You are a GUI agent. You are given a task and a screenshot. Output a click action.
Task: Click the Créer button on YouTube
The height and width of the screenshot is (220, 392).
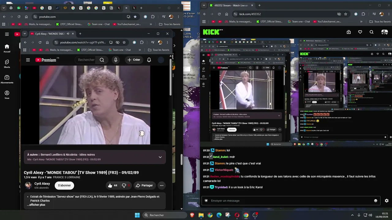tap(134, 60)
